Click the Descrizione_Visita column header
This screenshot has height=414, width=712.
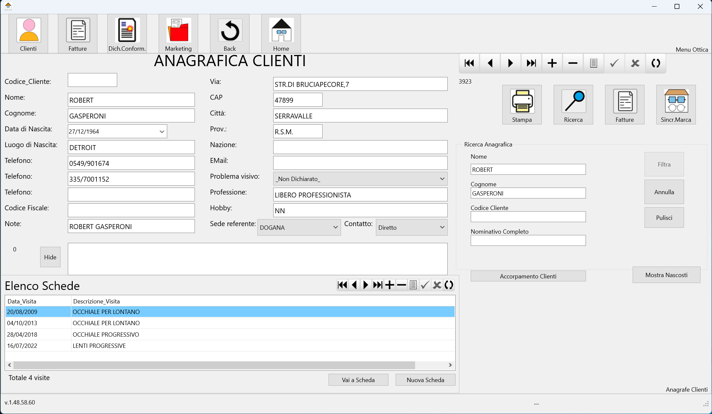pyautogui.click(x=263, y=301)
